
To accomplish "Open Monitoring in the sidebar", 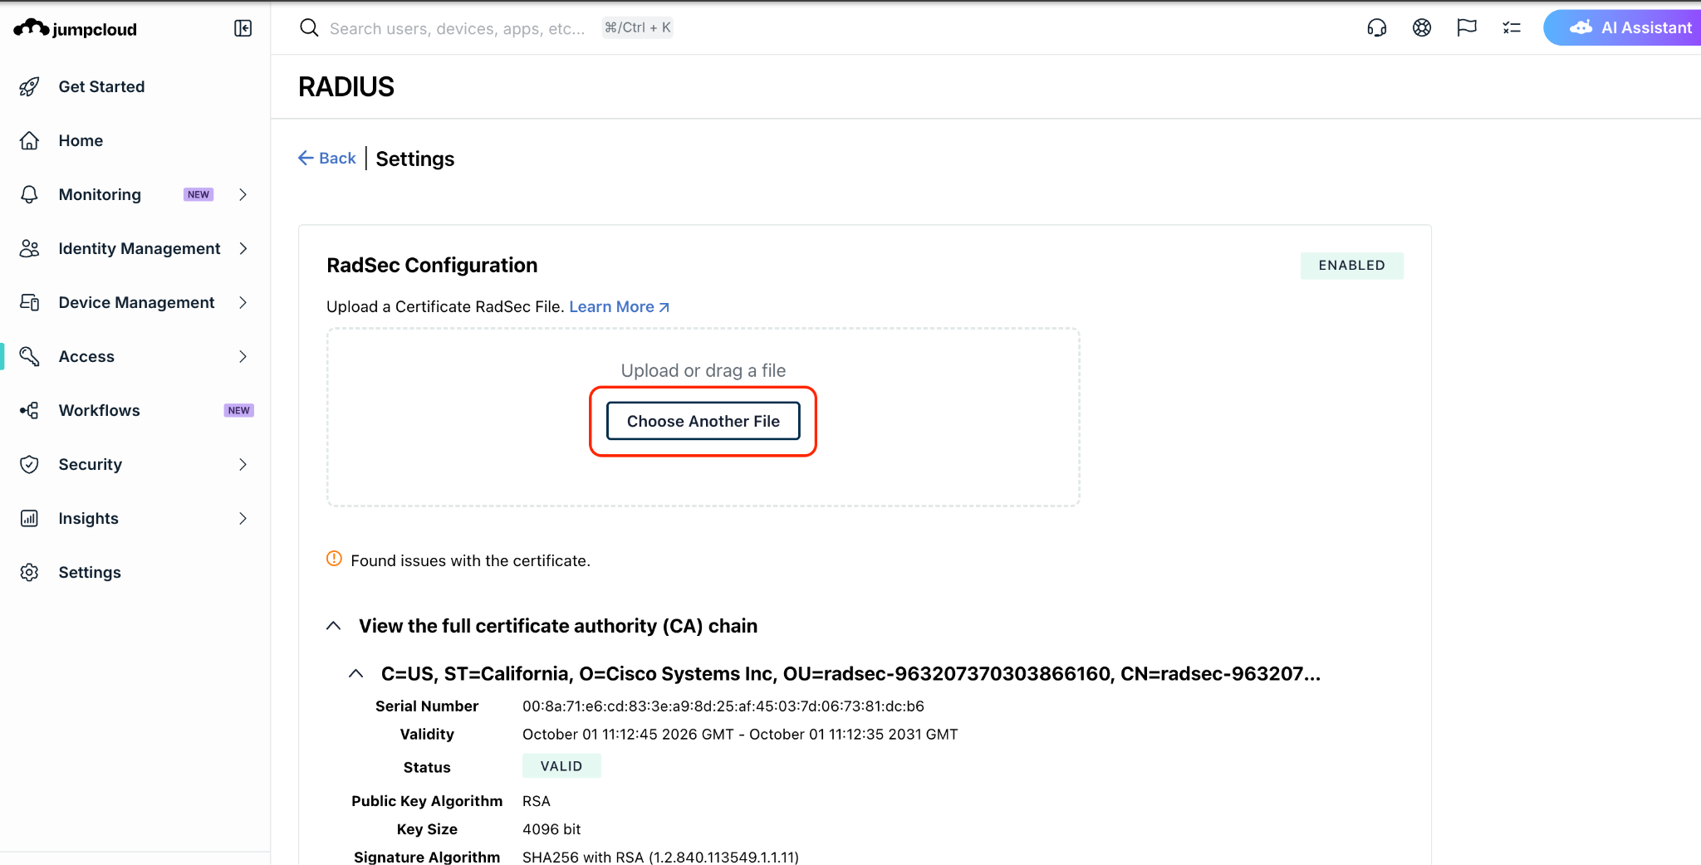I will pos(100,194).
